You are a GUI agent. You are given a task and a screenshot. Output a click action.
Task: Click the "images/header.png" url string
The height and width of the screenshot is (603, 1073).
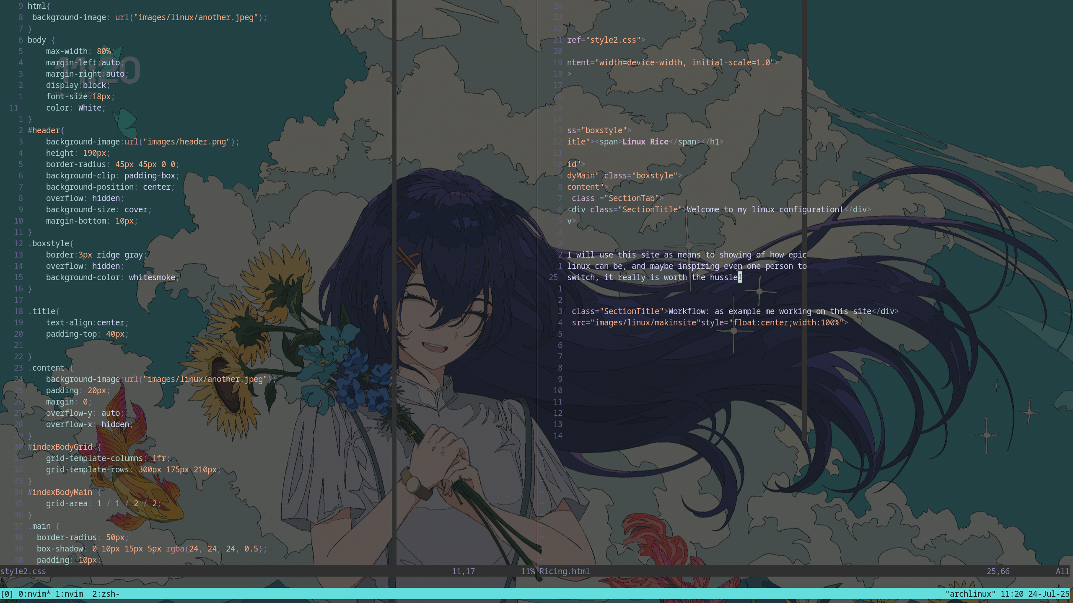pyautogui.click(x=187, y=142)
